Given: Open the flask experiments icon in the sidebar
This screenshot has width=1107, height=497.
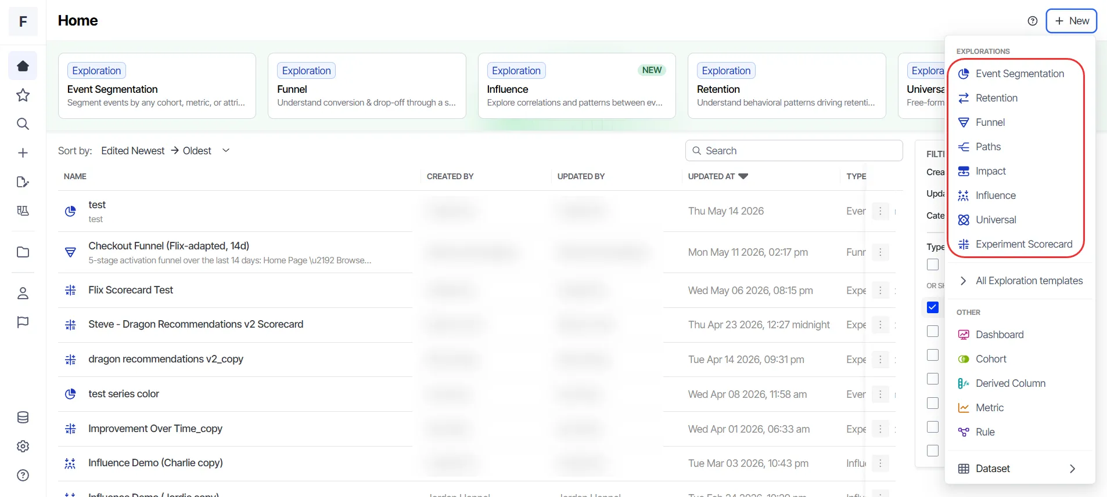Looking at the screenshot, I should tap(23, 211).
